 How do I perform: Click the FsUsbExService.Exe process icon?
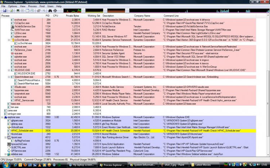[12, 27]
